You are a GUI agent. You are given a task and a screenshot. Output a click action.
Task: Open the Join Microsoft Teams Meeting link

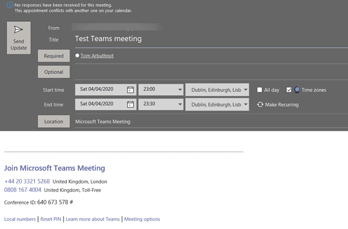click(54, 168)
